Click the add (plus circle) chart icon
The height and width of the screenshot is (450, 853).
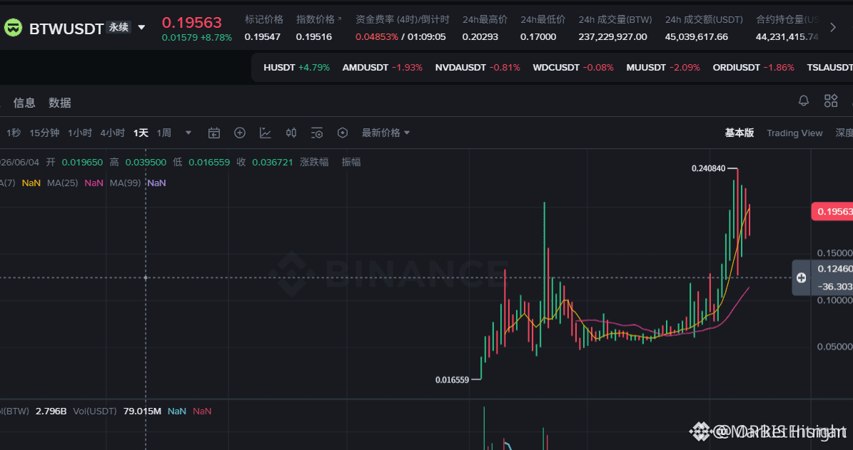[240, 133]
